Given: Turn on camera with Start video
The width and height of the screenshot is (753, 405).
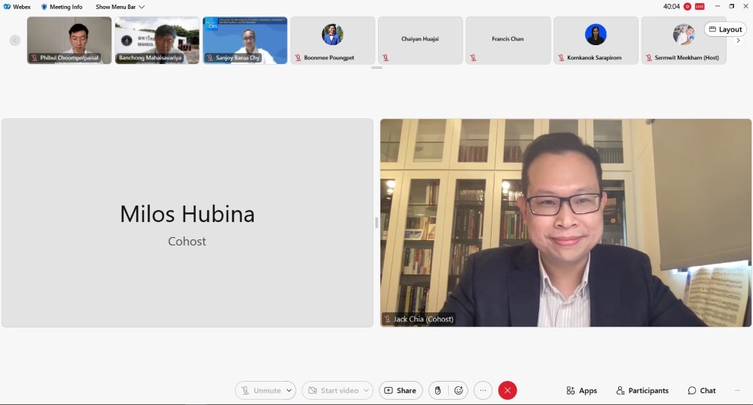Looking at the screenshot, I should coord(332,391).
